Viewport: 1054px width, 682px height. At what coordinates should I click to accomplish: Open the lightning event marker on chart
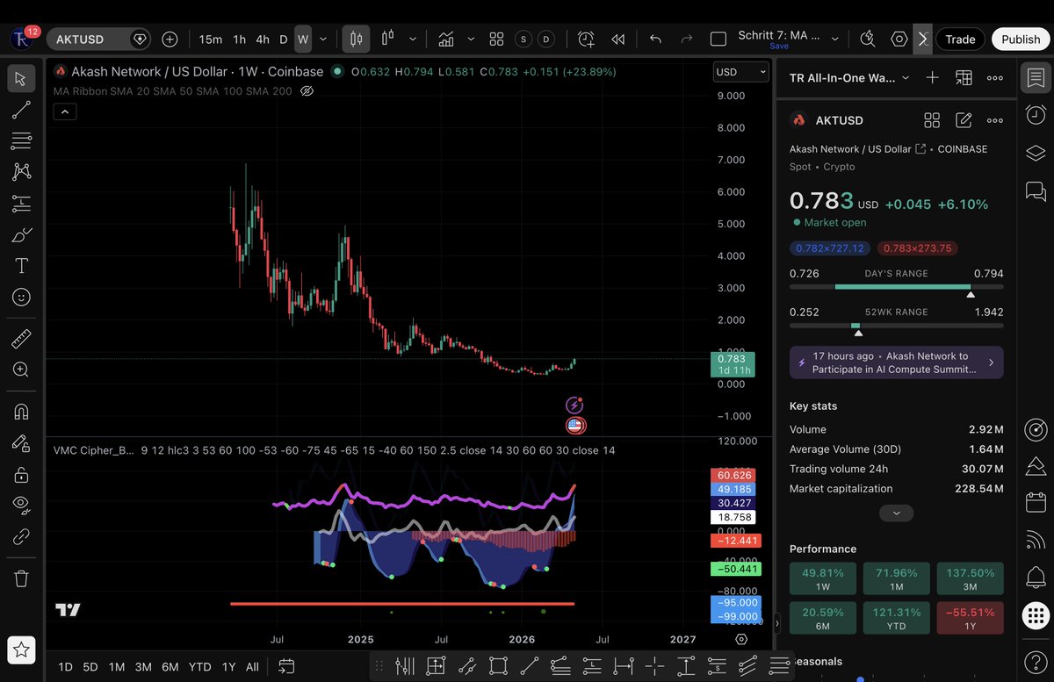574,405
